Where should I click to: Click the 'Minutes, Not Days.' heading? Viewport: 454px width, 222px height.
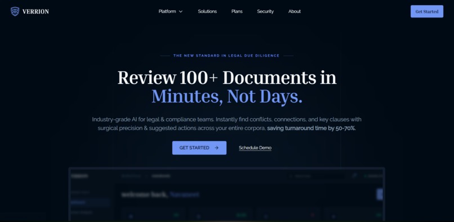tap(227, 96)
